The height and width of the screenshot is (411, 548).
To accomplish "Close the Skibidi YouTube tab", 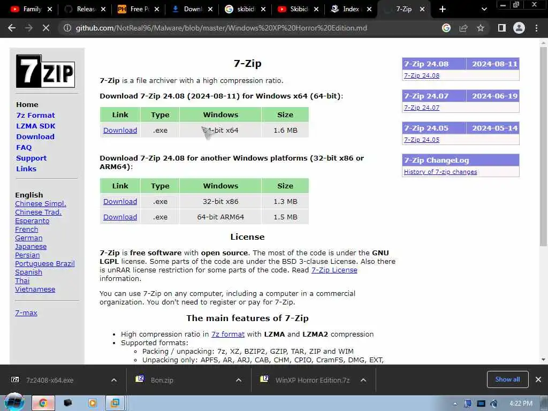I will pos(316,9).
